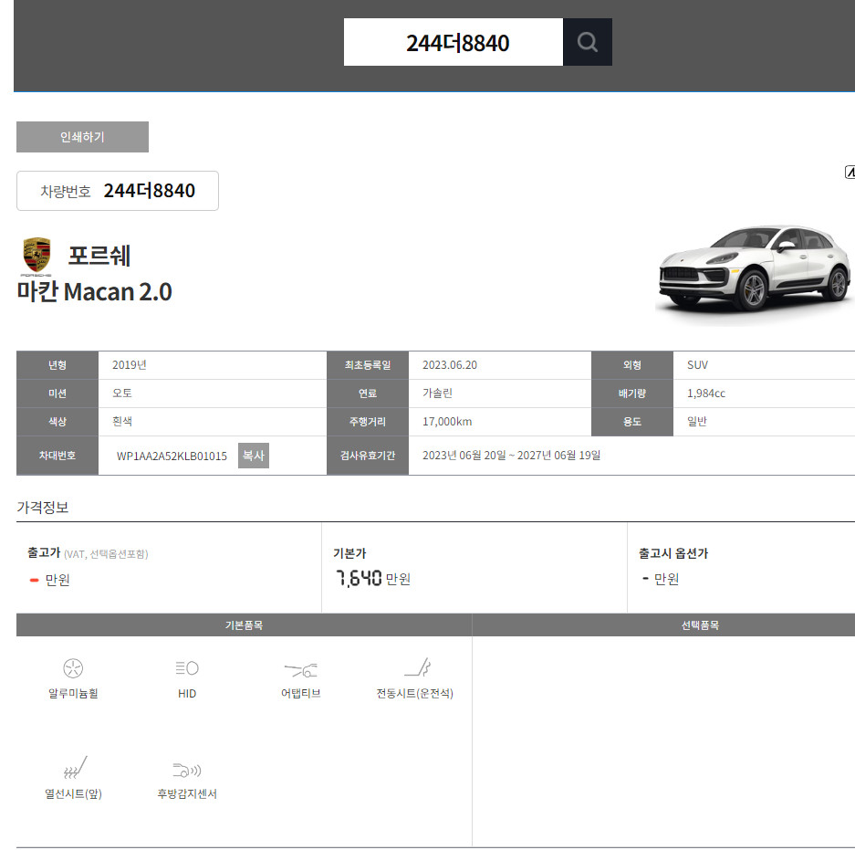Click the 흰색 color value
The height and width of the screenshot is (850, 855).
[122, 422]
